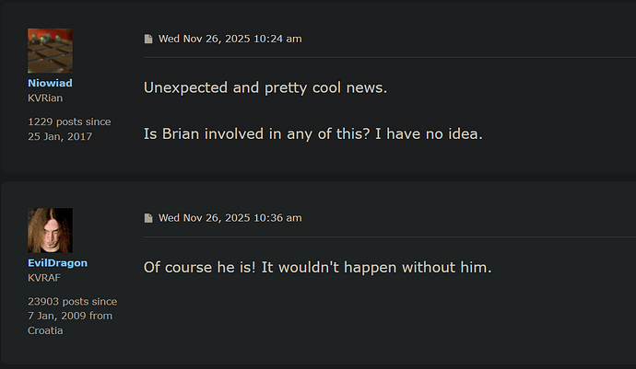Click EvilDragon's "7 Jan, 2009" join date
The width and height of the screenshot is (636, 369).
tap(57, 316)
